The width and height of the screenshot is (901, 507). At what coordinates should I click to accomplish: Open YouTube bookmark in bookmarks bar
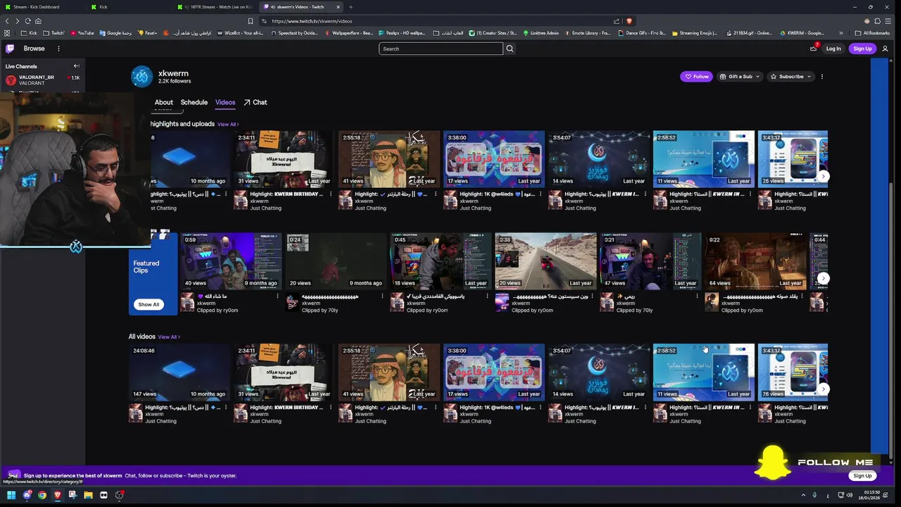pos(82,33)
